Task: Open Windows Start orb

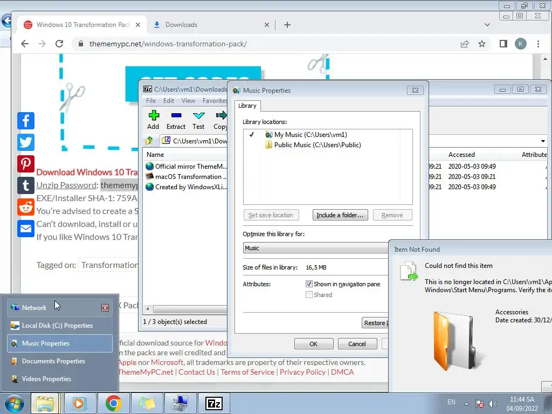Action: pos(15,404)
